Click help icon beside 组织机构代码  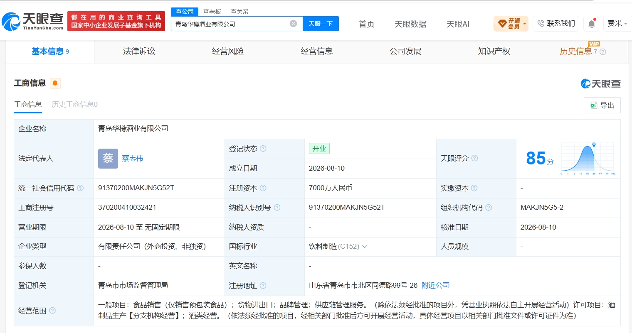pyautogui.click(x=489, y=207)
